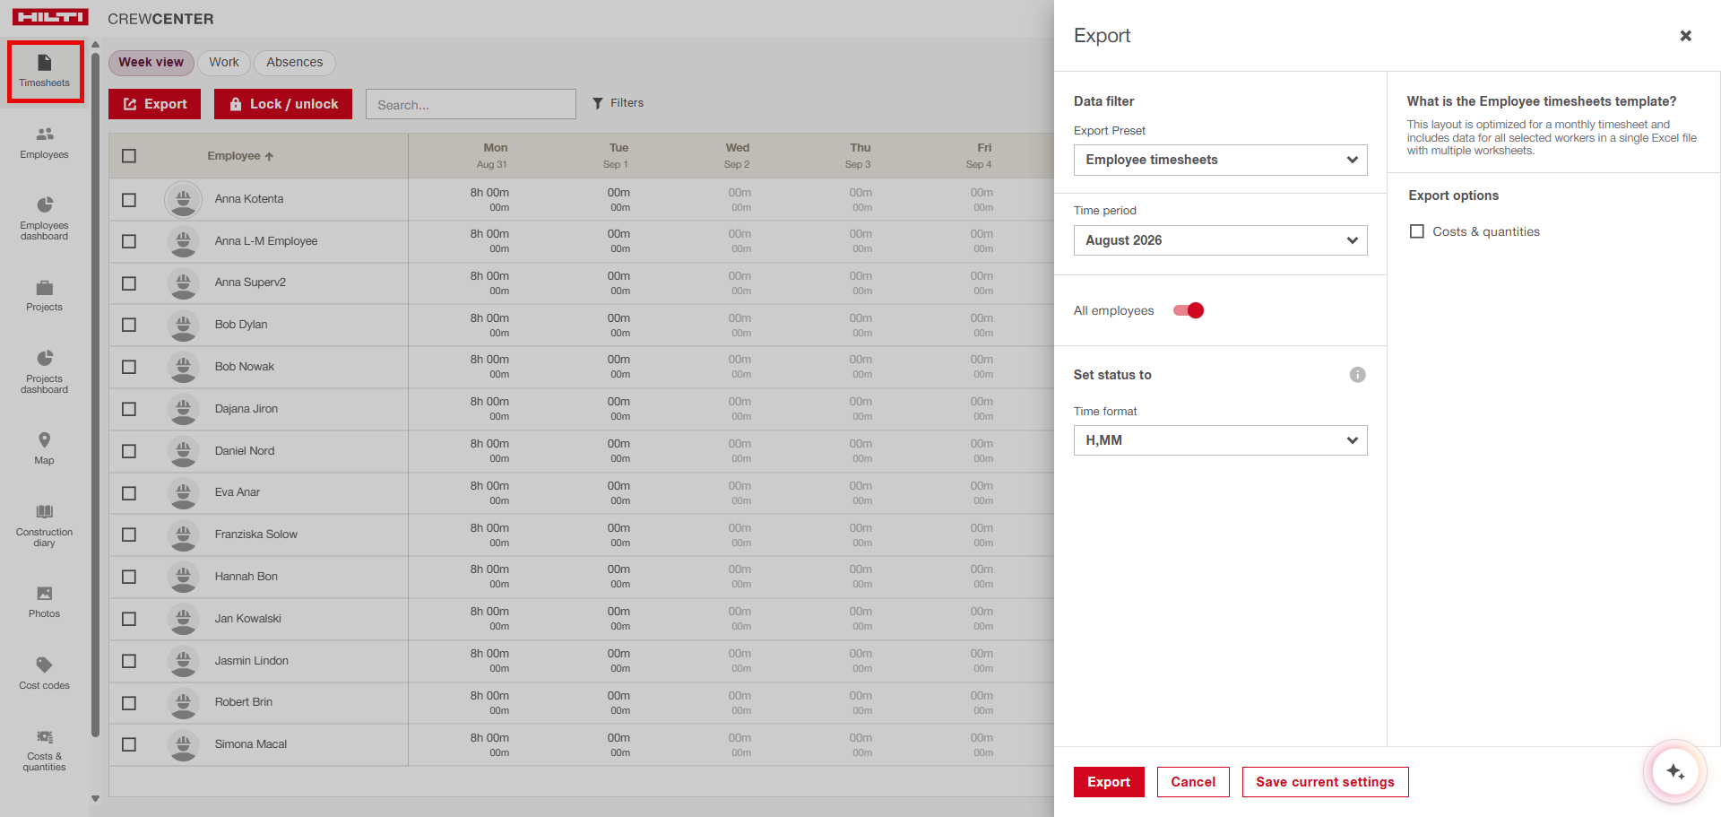Click the Search input field

471,104
